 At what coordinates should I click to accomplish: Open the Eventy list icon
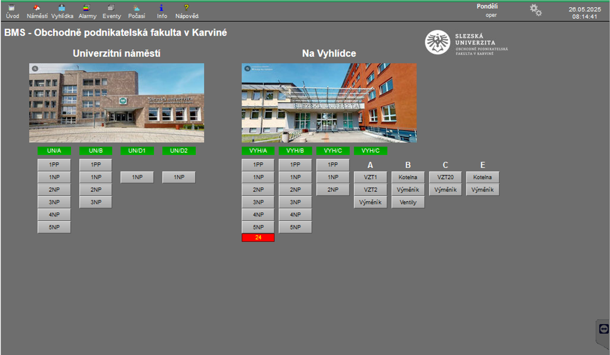coord(111,8)
